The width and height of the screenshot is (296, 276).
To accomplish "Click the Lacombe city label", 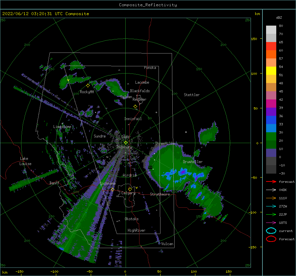I will (142, 82).
